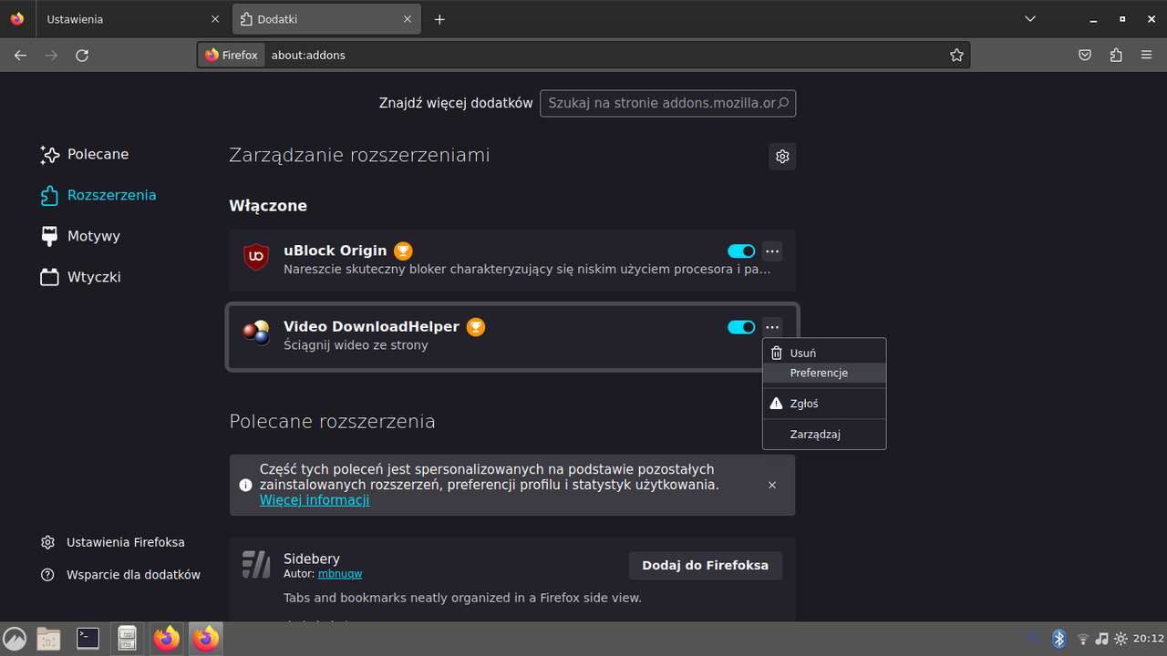Click the mbnuqw author link

[340, 574]
